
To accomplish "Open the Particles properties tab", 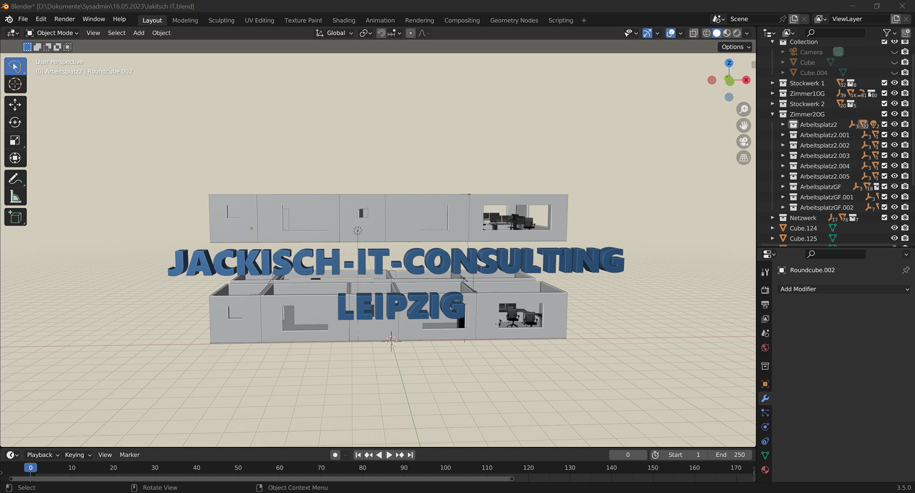I will click(x=765, y=413).
